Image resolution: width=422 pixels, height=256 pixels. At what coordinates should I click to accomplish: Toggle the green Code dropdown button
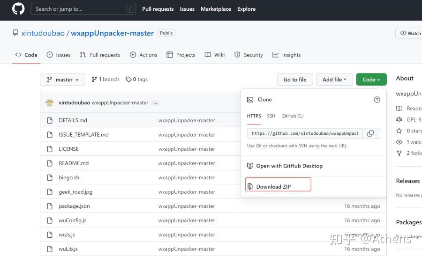[371, 80]
